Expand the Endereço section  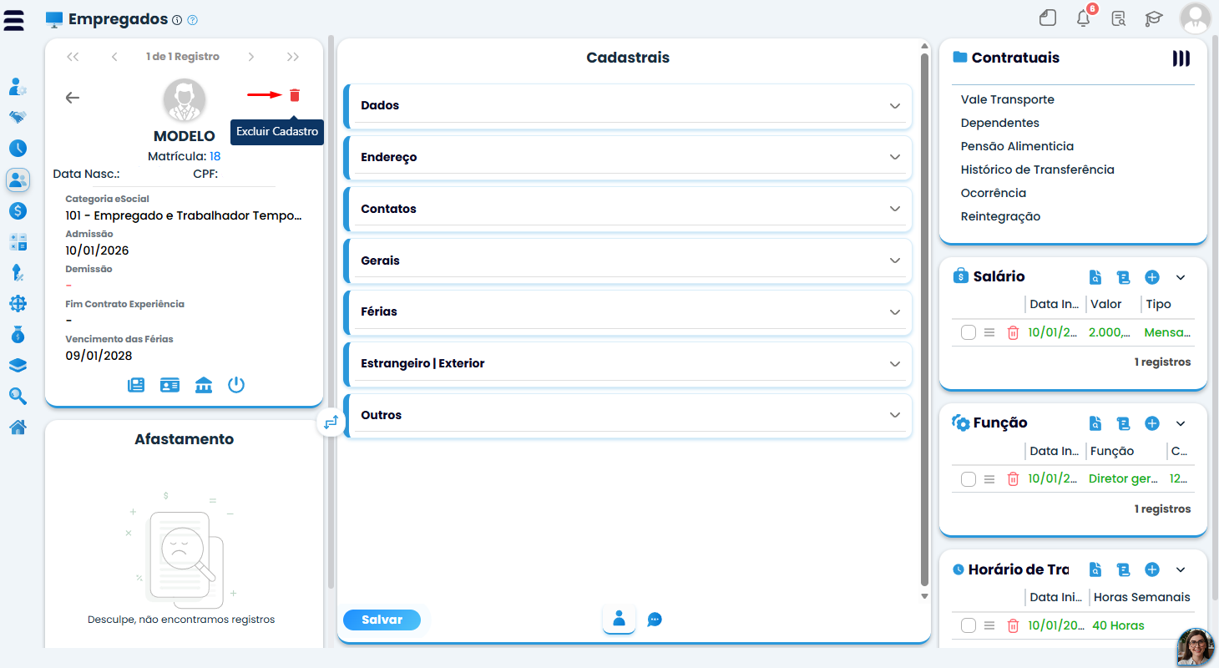tap(628, 157)
